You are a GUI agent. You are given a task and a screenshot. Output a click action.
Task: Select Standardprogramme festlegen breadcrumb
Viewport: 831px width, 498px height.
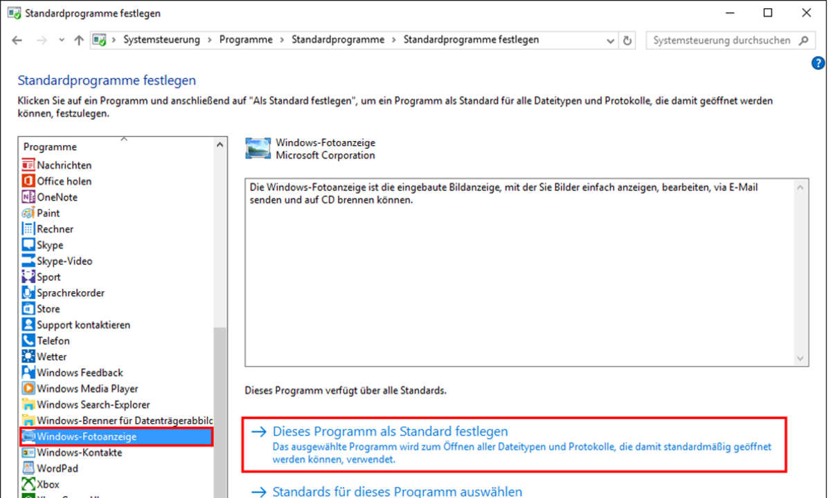pos(471,40)
